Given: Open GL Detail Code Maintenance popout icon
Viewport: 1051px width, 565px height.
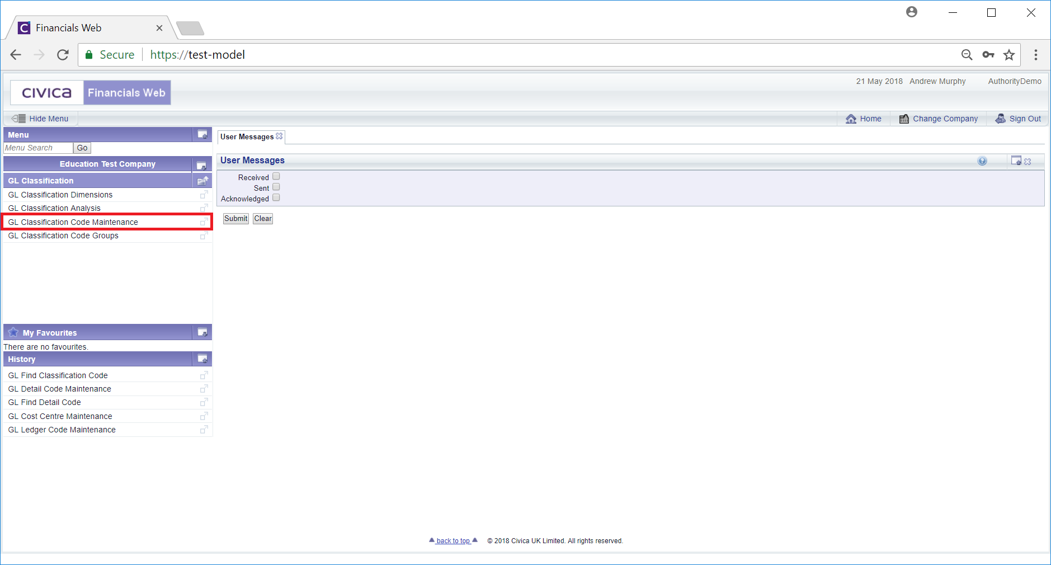Looking at the screenshot, I should tap(204, 389).
